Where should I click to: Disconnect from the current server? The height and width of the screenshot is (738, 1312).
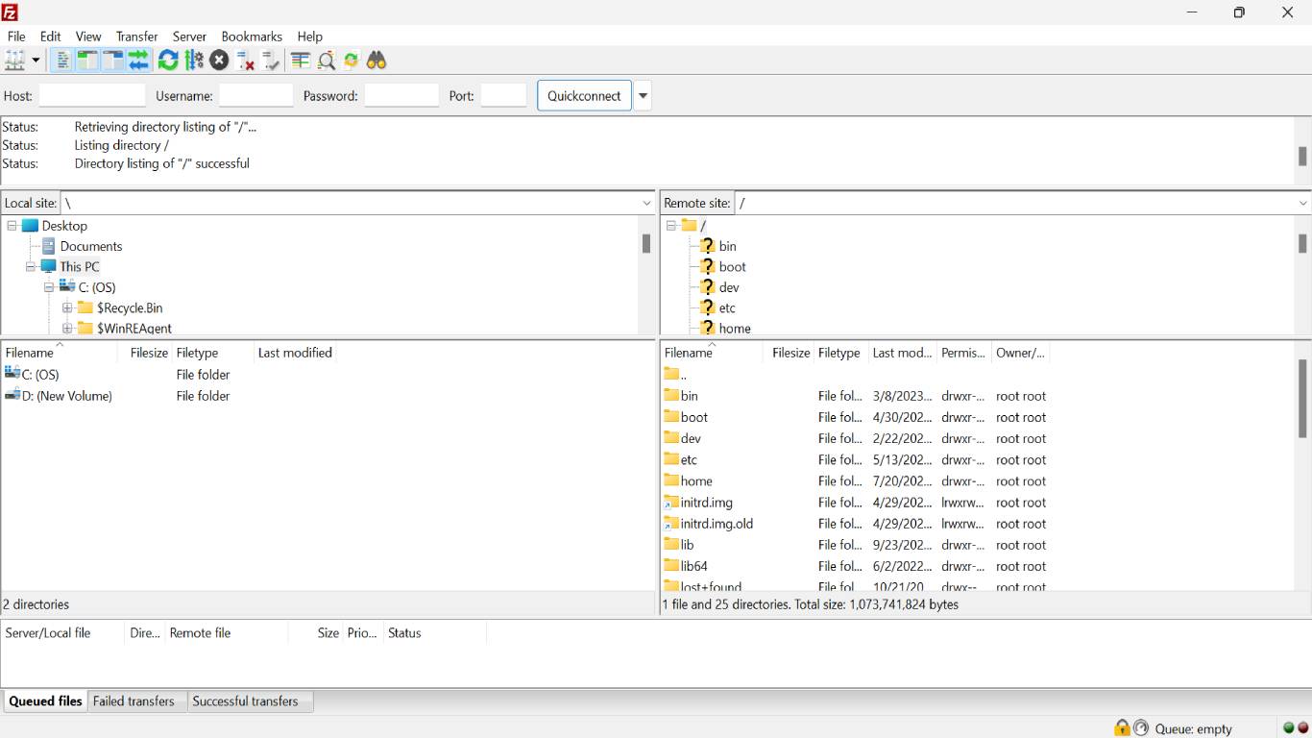[x=246, y=61]
